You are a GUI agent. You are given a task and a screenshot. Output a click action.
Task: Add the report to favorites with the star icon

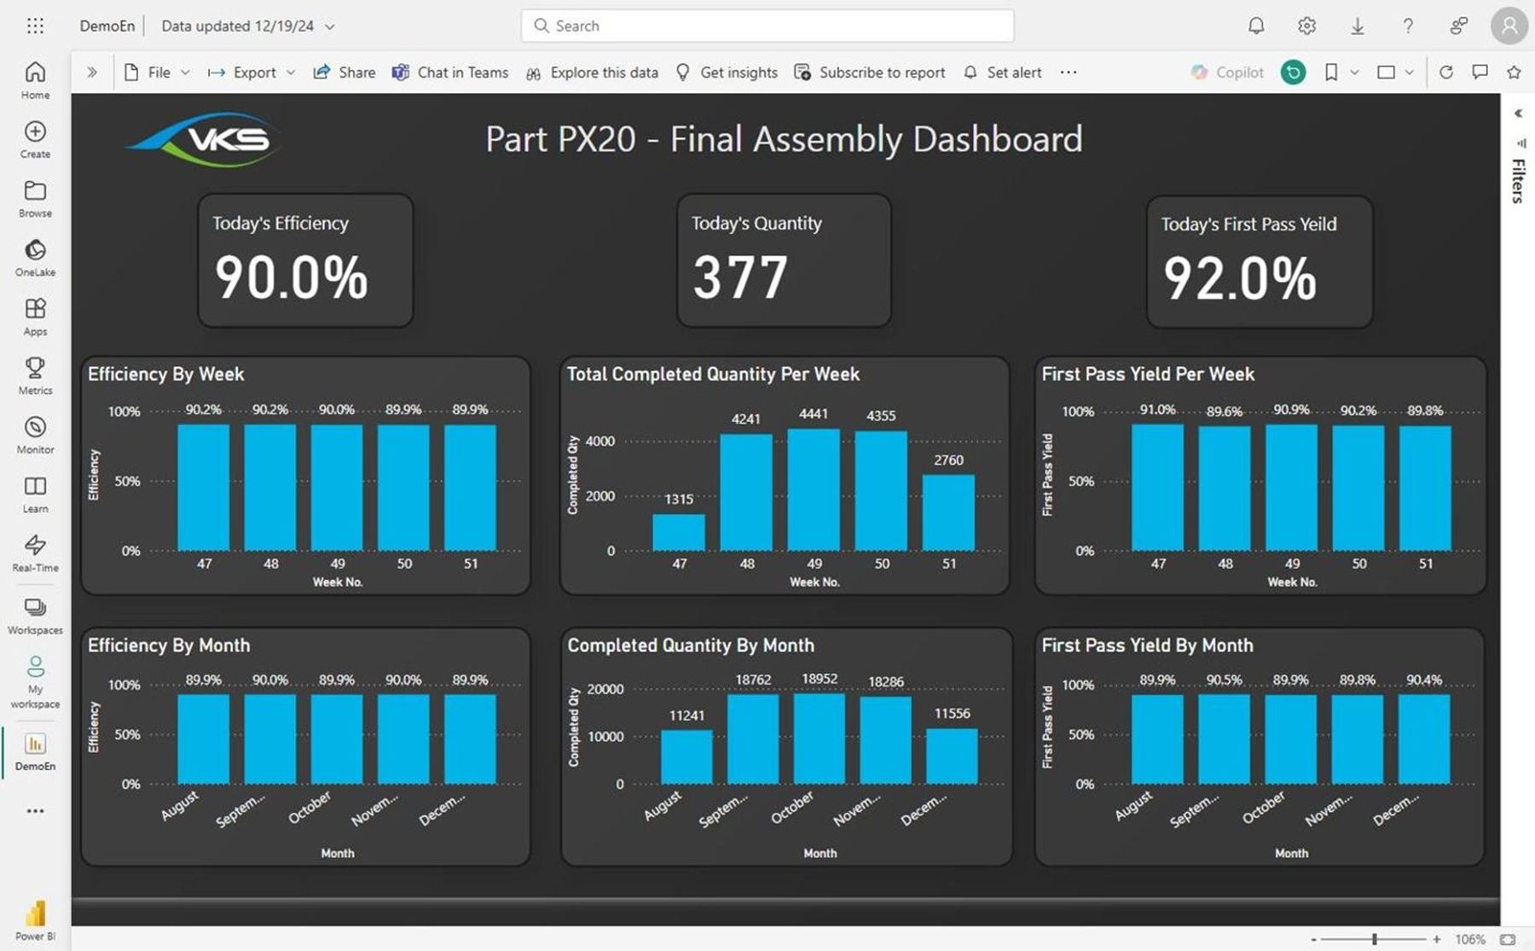tap(1514, 72)
